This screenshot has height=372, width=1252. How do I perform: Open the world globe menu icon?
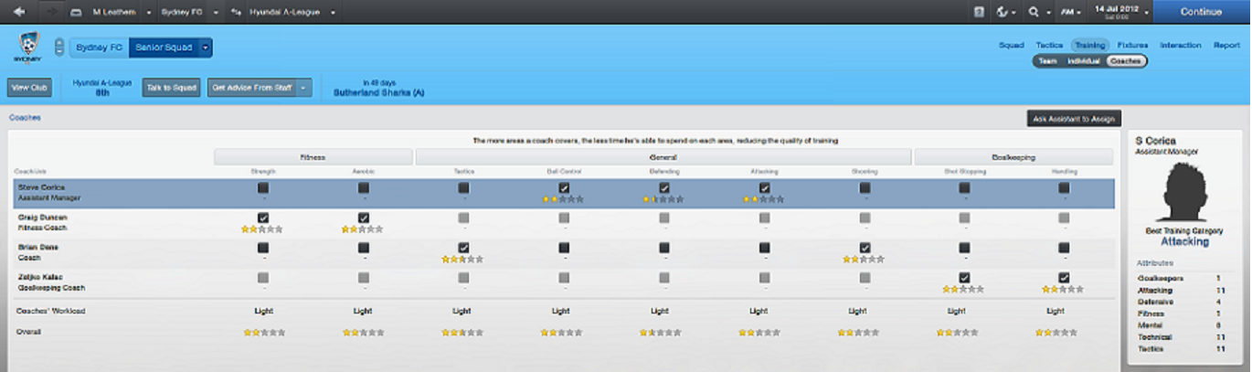tap(1003, 12)
